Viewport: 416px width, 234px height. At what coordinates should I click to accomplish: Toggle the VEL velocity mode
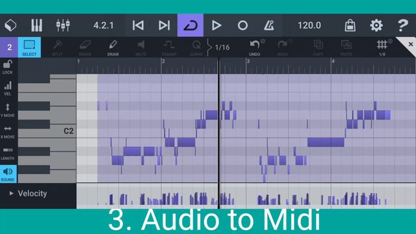click(7, 88)
